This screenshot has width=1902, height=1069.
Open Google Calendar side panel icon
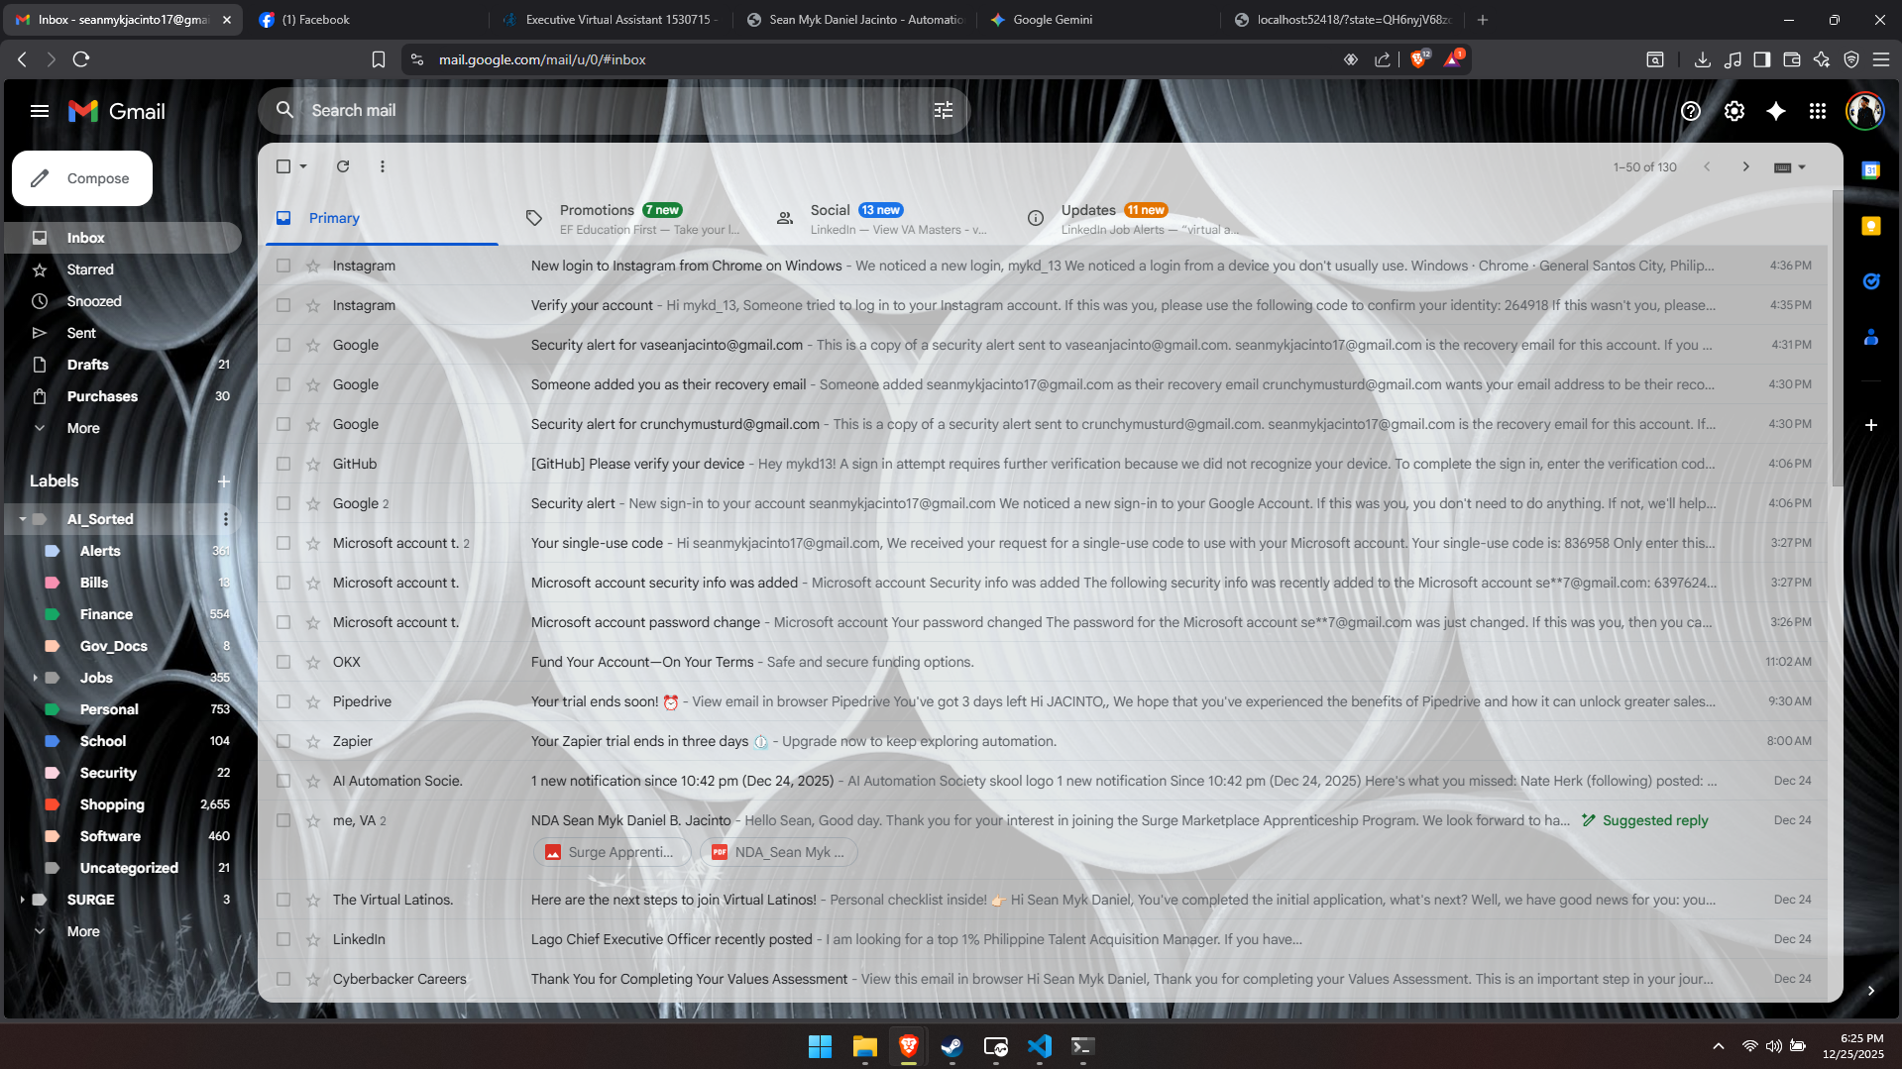click(x=1871, y=170)
